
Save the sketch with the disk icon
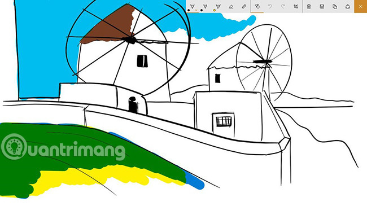(x=322, y=6)
